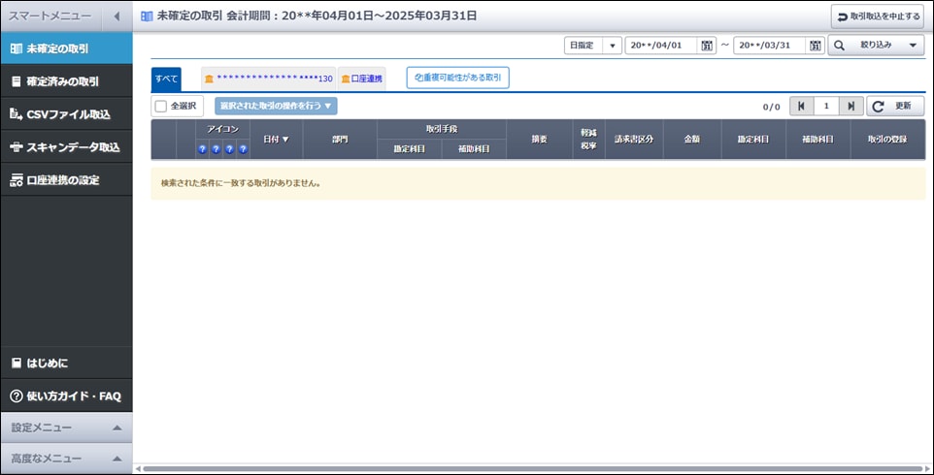Switch to the すべて tab
Viewport: 934px width, 475px height.
[166, 79]
